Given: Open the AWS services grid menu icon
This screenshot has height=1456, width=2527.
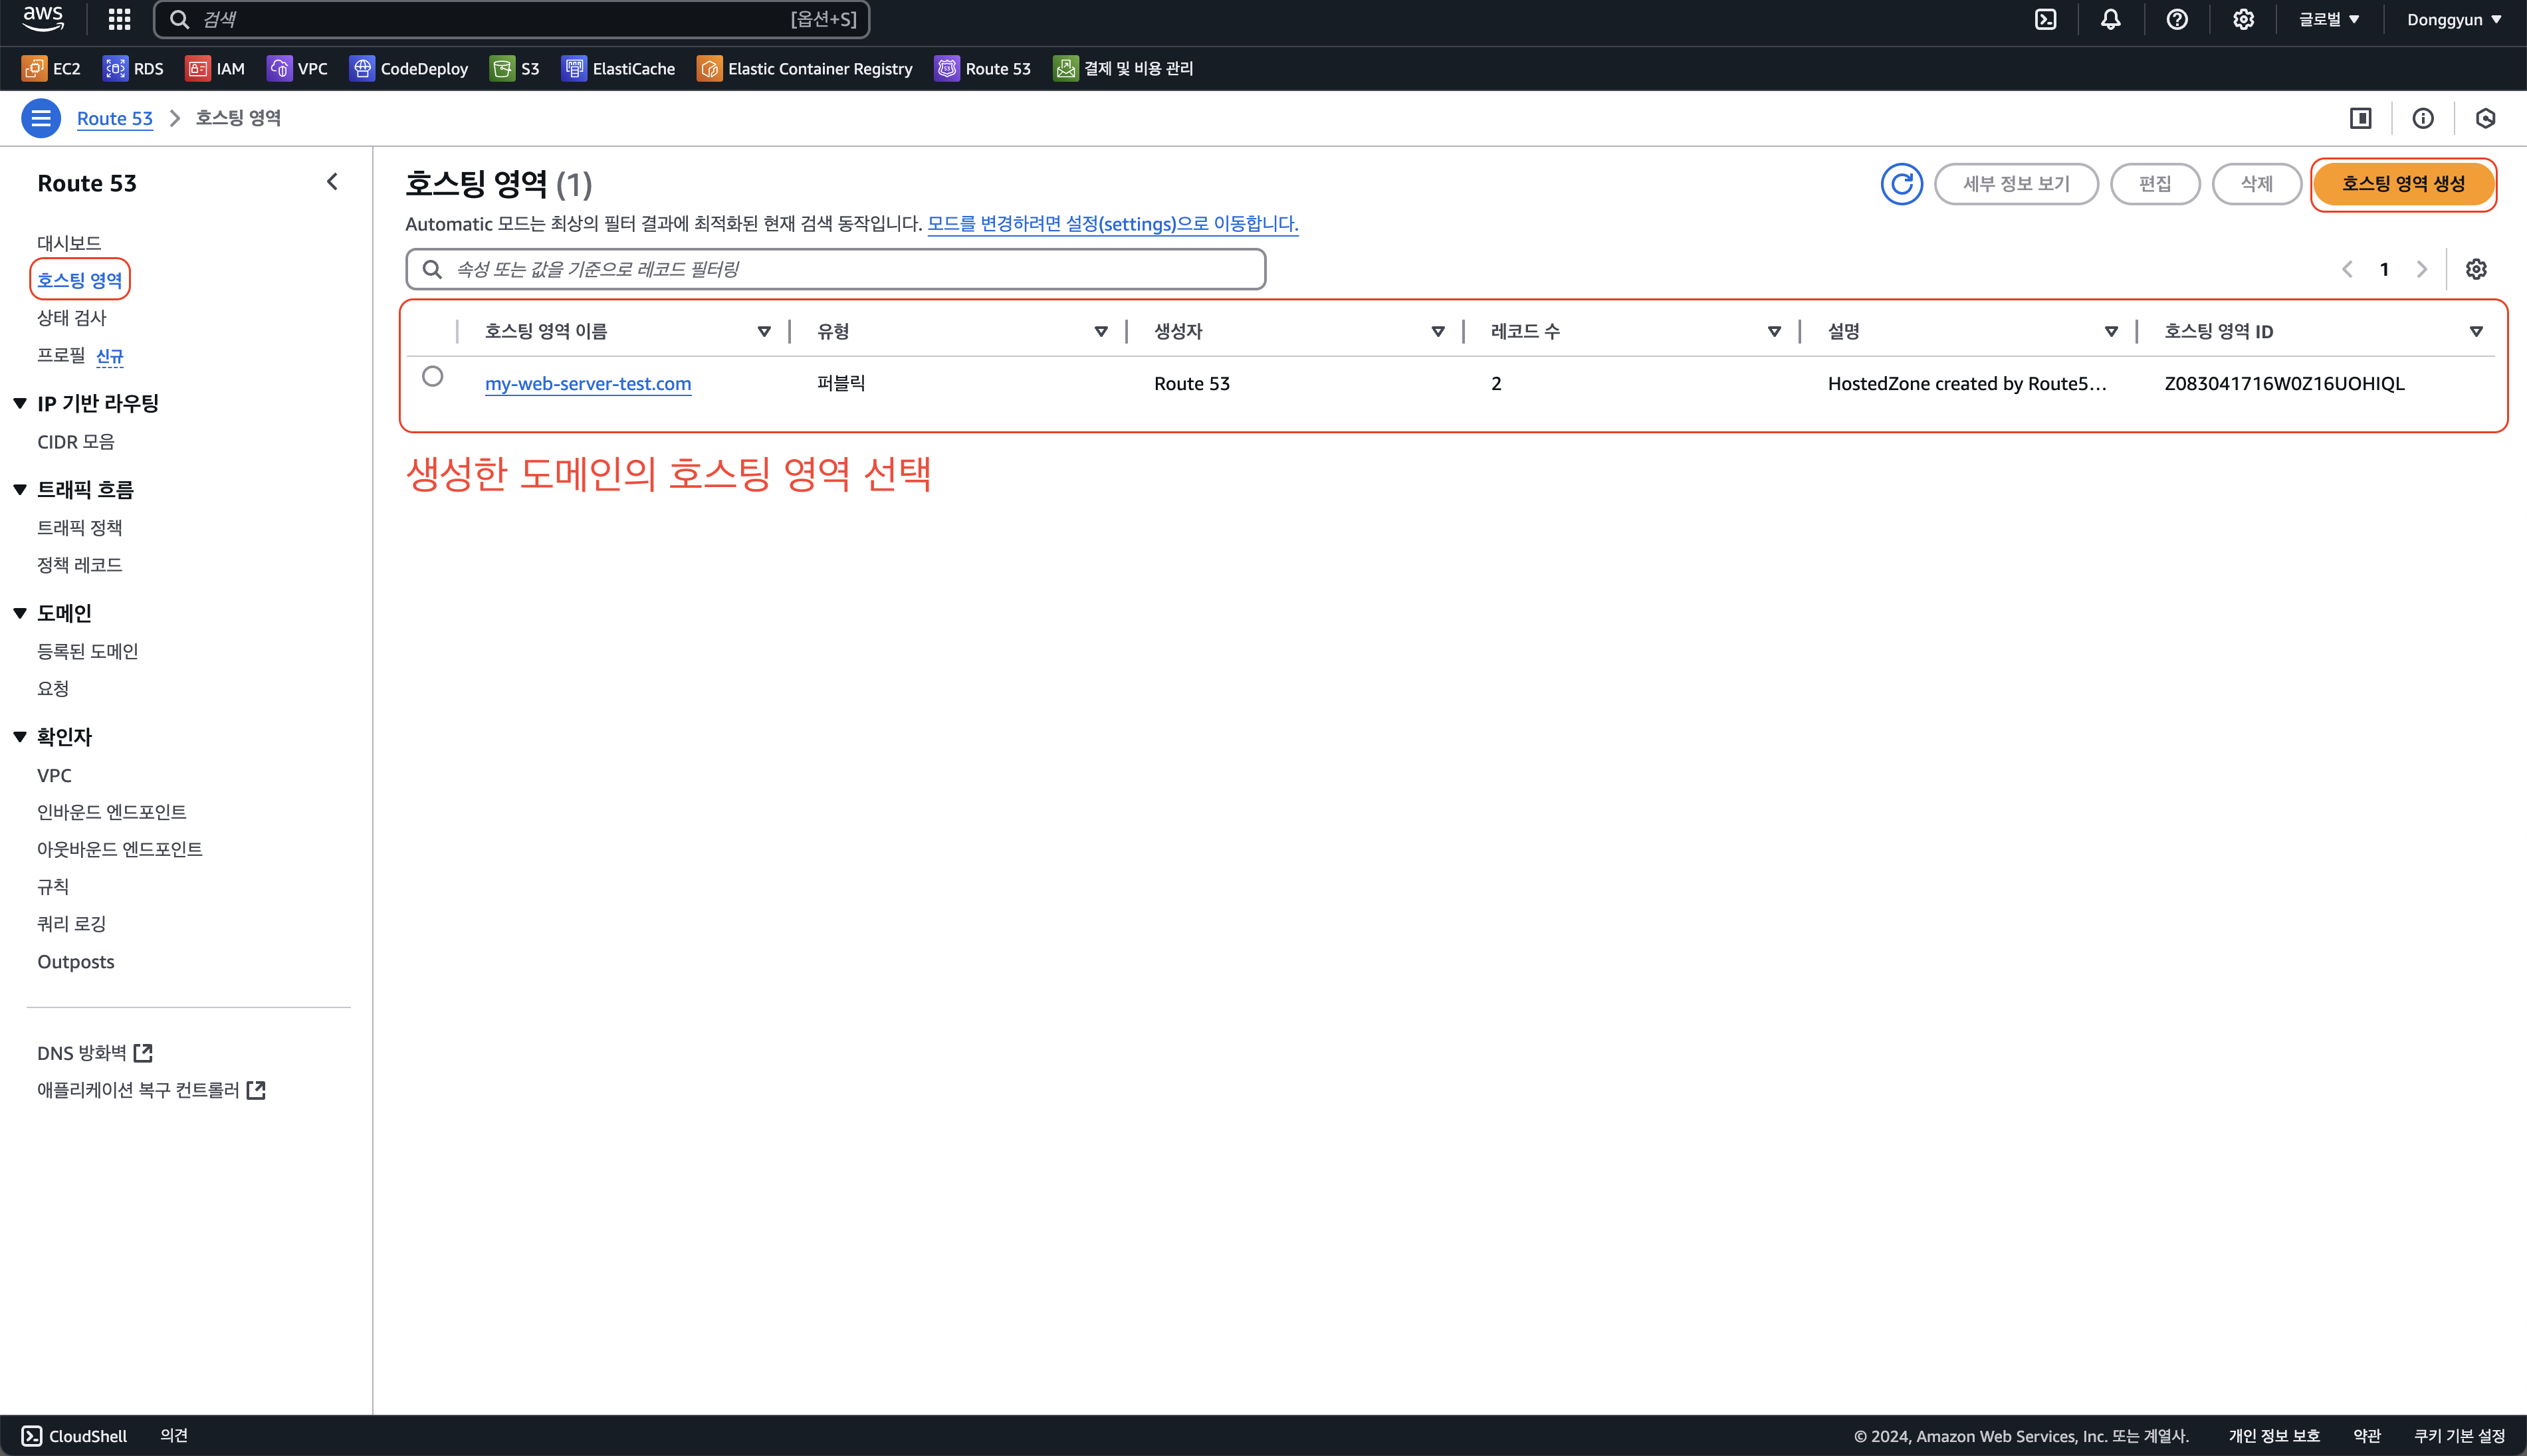Looking at the screenshot, I should 119,19.
